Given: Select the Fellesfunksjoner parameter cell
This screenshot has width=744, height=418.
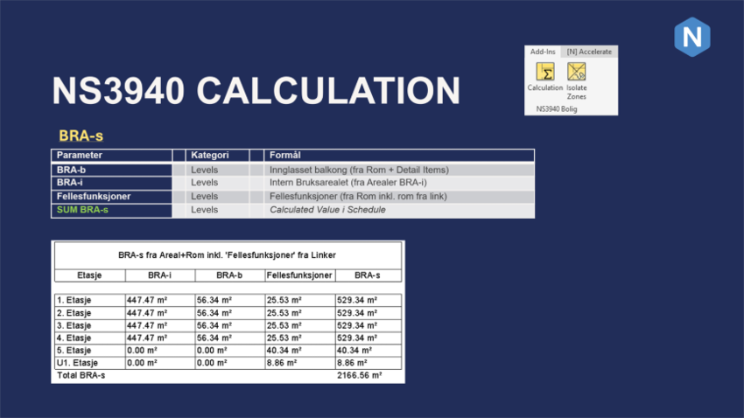Looking at the screenshot, I should click(112, 196).
